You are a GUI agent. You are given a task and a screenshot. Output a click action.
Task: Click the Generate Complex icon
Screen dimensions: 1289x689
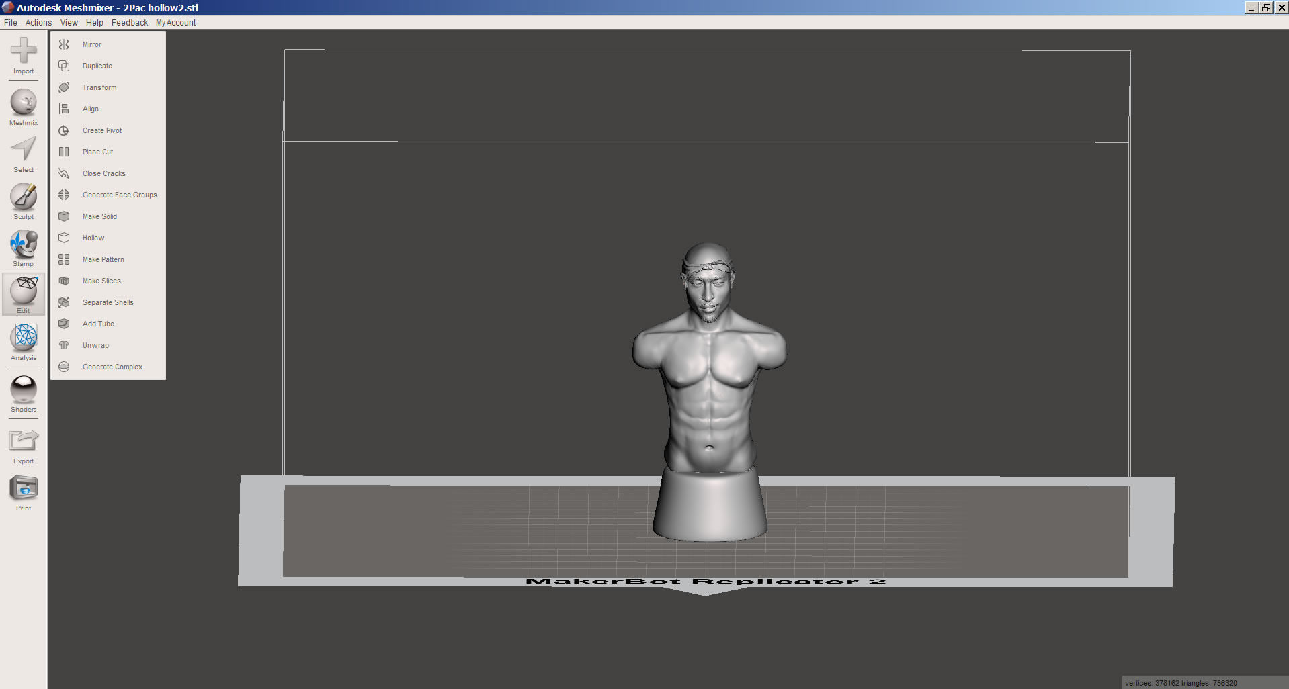click(64, 367)
